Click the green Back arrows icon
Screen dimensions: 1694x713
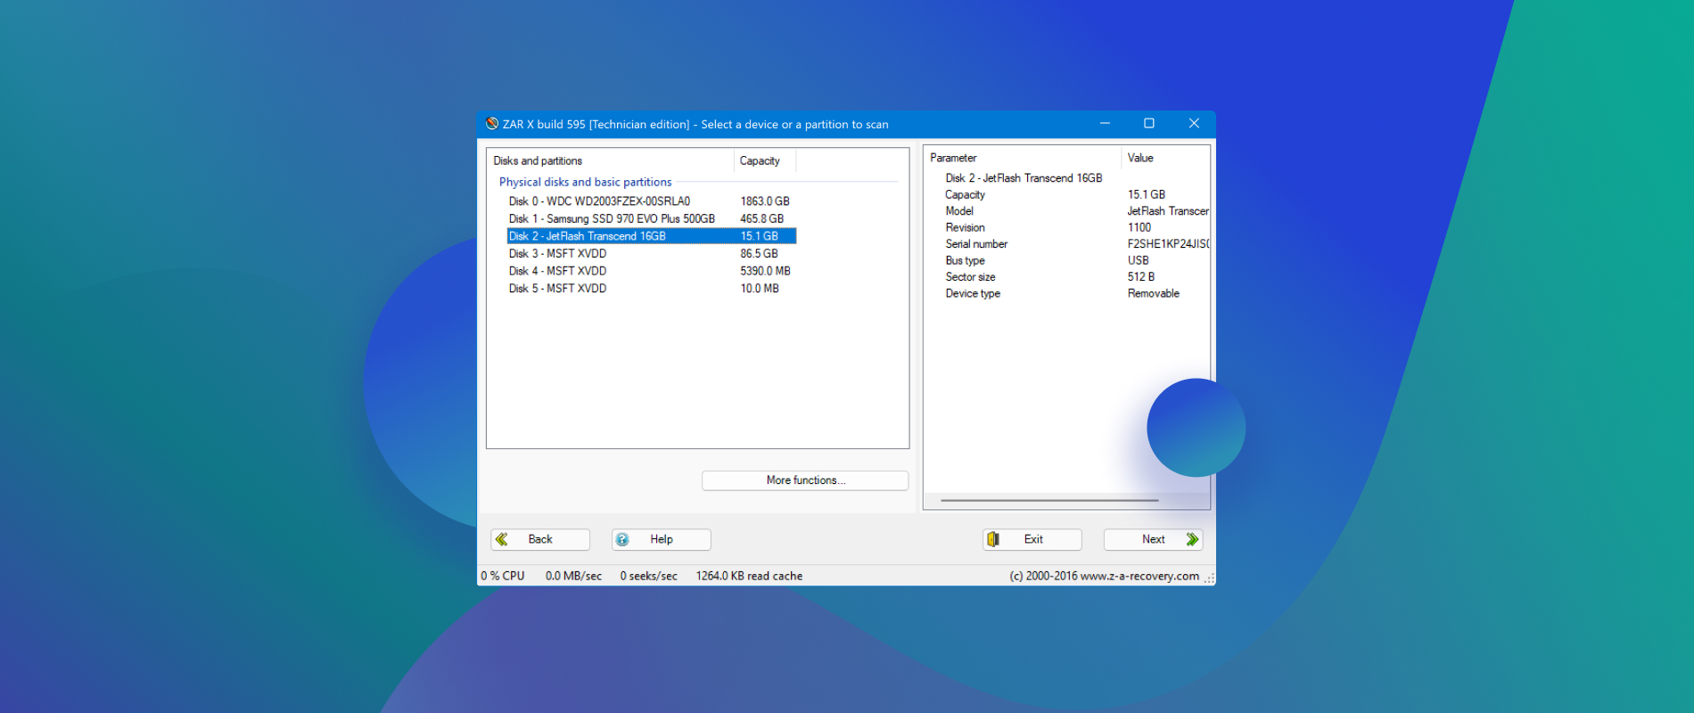coord(502,539)
